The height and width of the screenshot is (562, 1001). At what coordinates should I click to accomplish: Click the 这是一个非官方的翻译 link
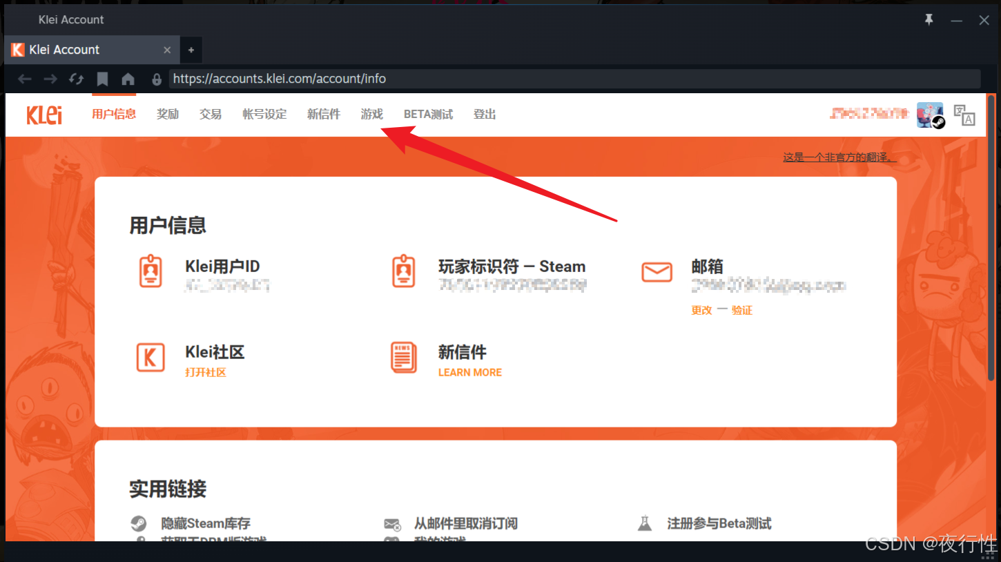839,157
